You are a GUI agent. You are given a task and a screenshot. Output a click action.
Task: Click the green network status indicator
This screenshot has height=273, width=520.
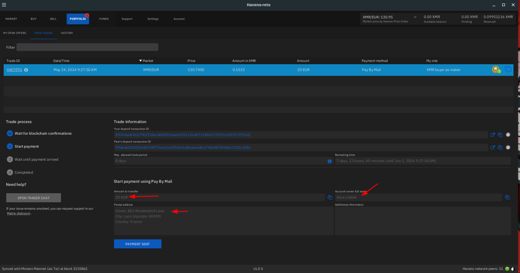point(507,269)
